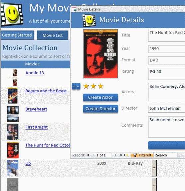
Task: Click the Rating field showing PG-13
Action: point(167,74)
